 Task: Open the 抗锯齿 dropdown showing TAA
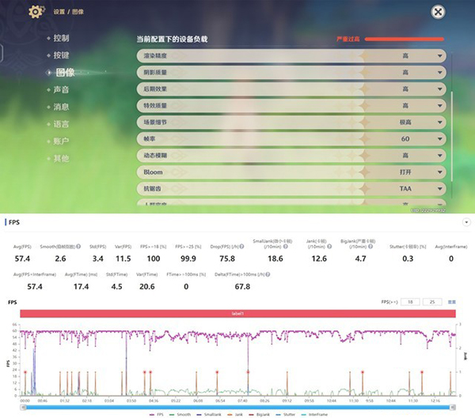pyautogui.click(x=405, y=189)
